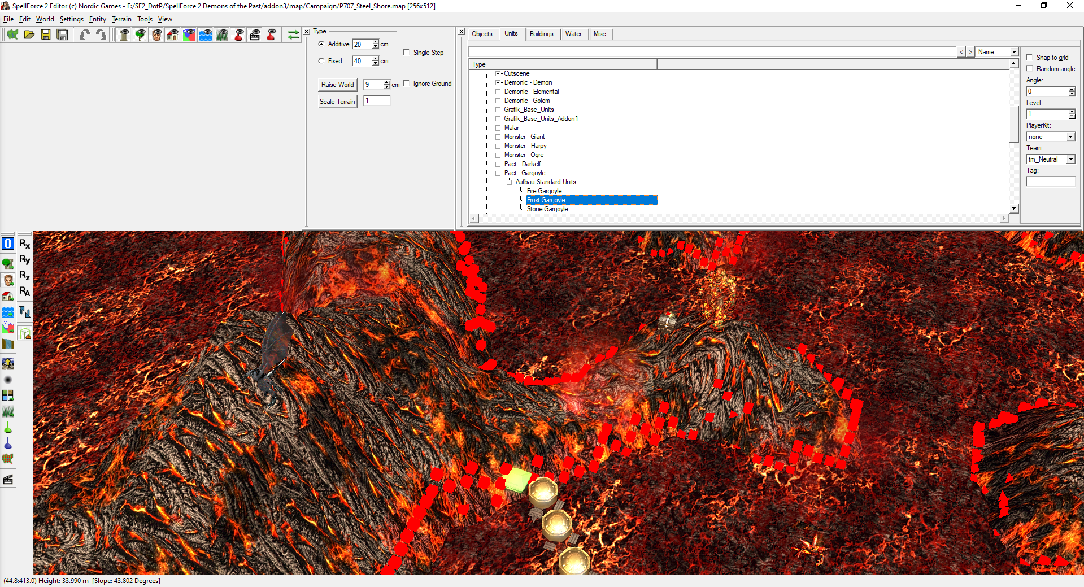Open the Terrain menu
This screenshot has width=1084, height=587.
click(x=121, y=19)
